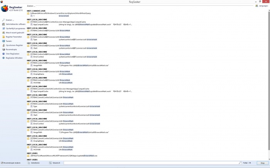This screenshot has height=168, width=270.
Task: Click the 'Total : 19' result count
Action: [x=247, y=163]
